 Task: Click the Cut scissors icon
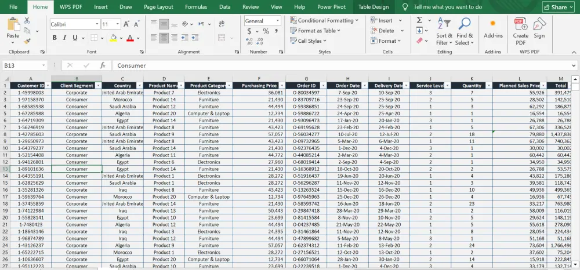click(27, 21)
